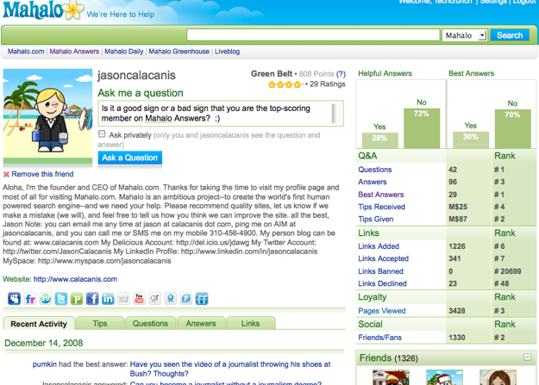
Task: Collapse the Friends (1326) panel
Action: (x=527, y=357)
